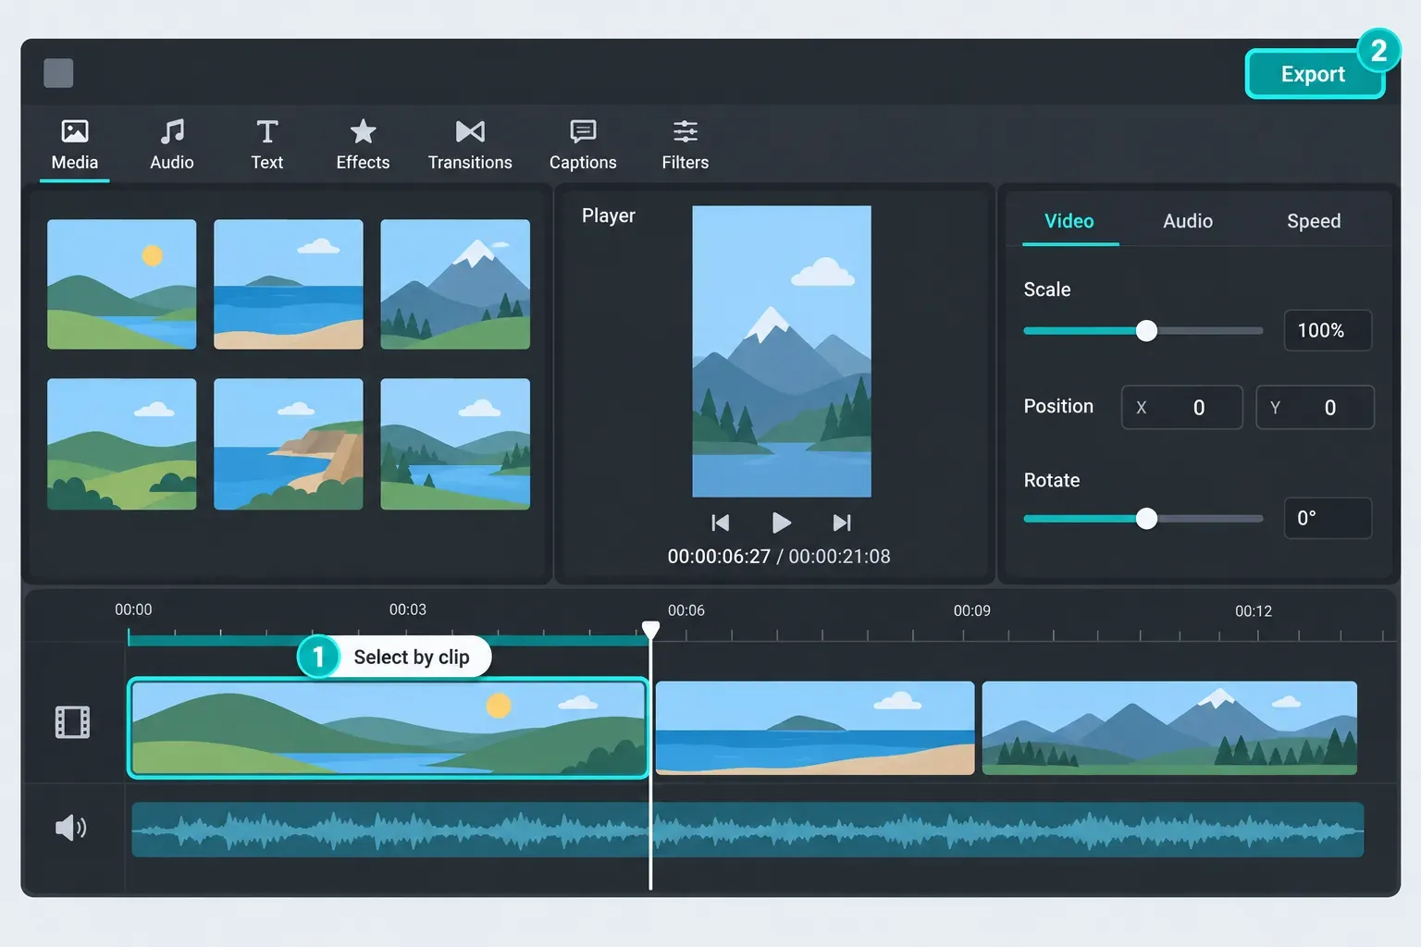Skip to next frame in player

pyautogui.click(x=842, y=523)
